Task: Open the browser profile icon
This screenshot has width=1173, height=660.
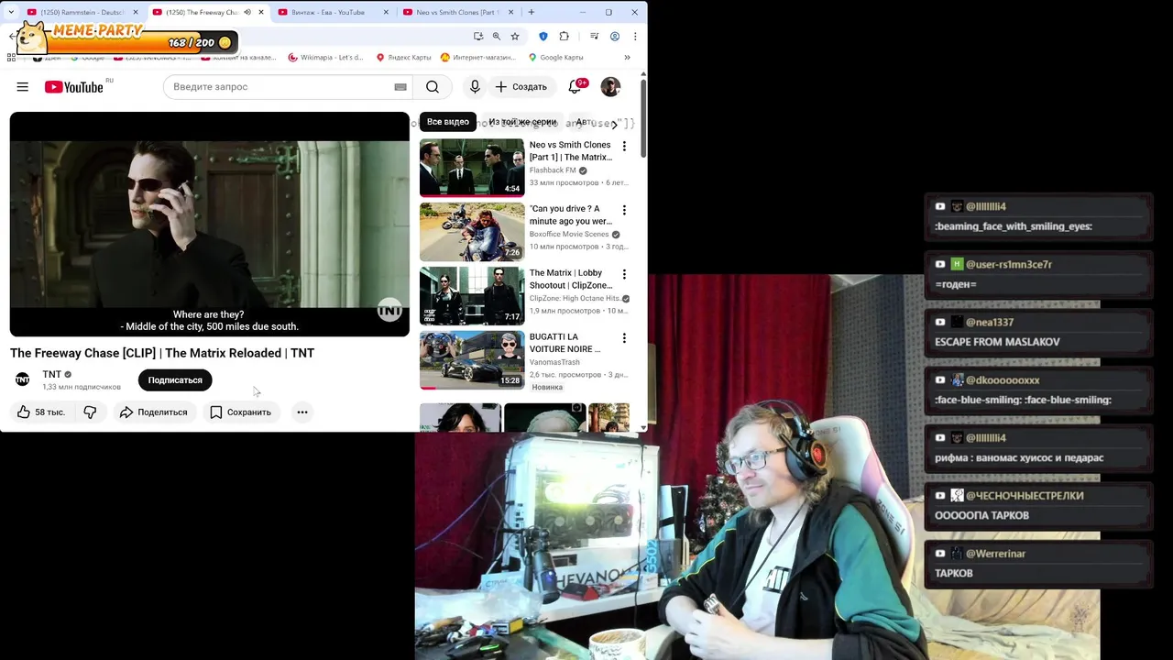Action: [x=615, y=37]
